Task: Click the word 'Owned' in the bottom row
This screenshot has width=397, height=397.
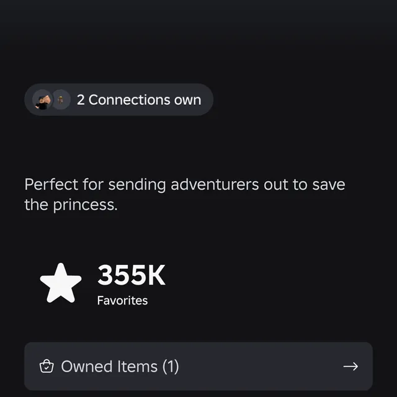Action: tap(84, 367)
